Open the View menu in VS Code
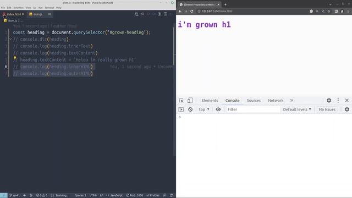This screenshot has height=198, width=352. click(28, 8)
